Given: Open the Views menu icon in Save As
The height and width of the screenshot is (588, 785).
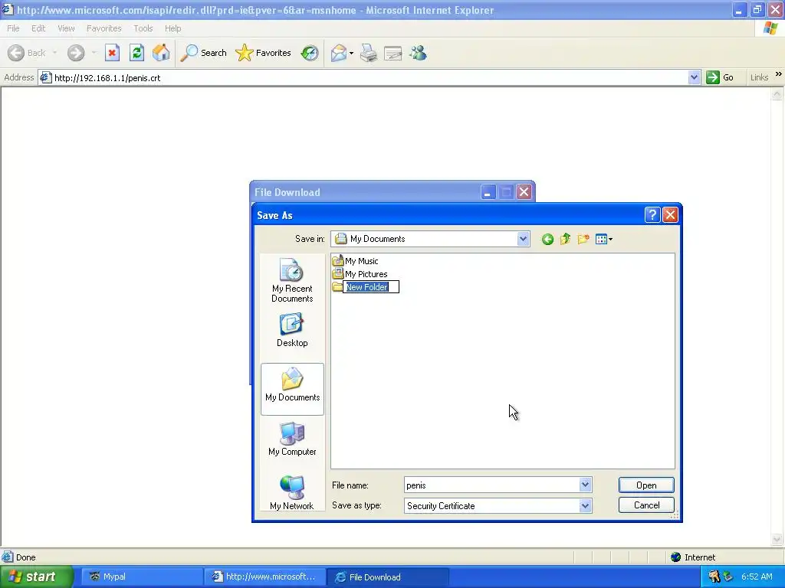Looking at the screenshot, I should click(604, 239).
